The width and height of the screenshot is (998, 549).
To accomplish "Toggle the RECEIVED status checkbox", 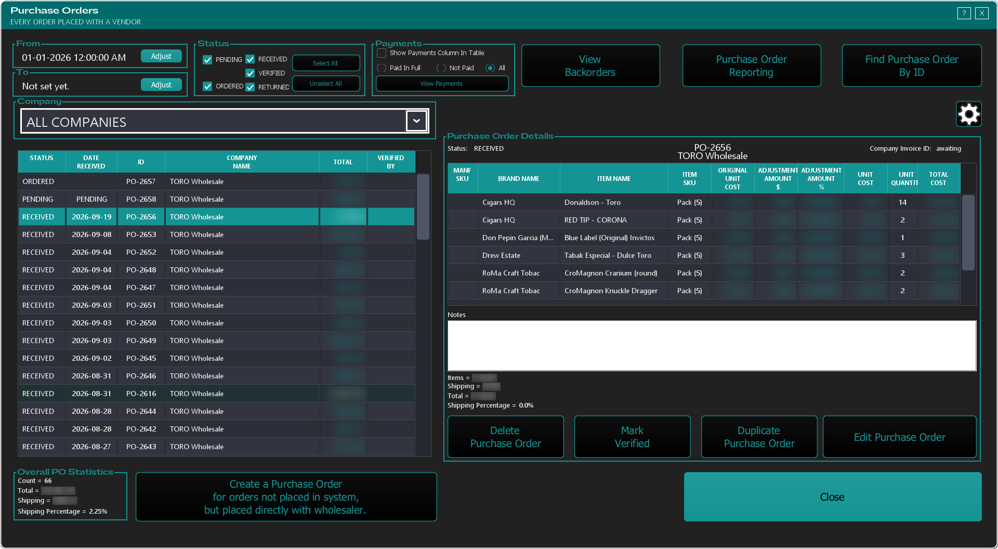I will pos(250,59).
